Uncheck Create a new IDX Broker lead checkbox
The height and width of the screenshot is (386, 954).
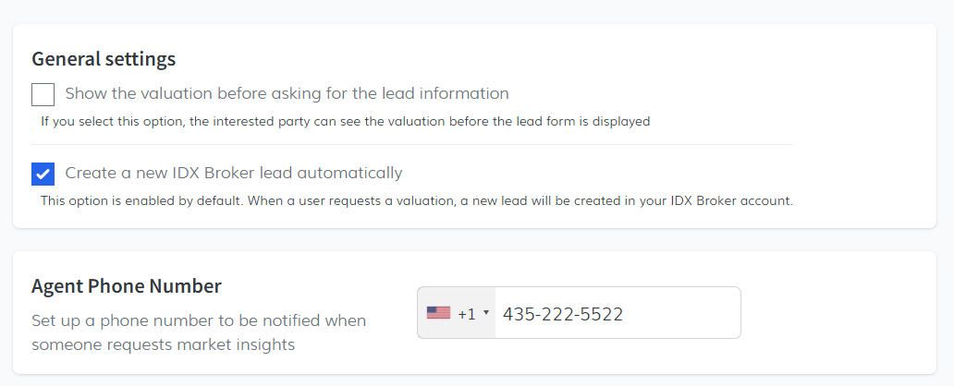(43, 174)
